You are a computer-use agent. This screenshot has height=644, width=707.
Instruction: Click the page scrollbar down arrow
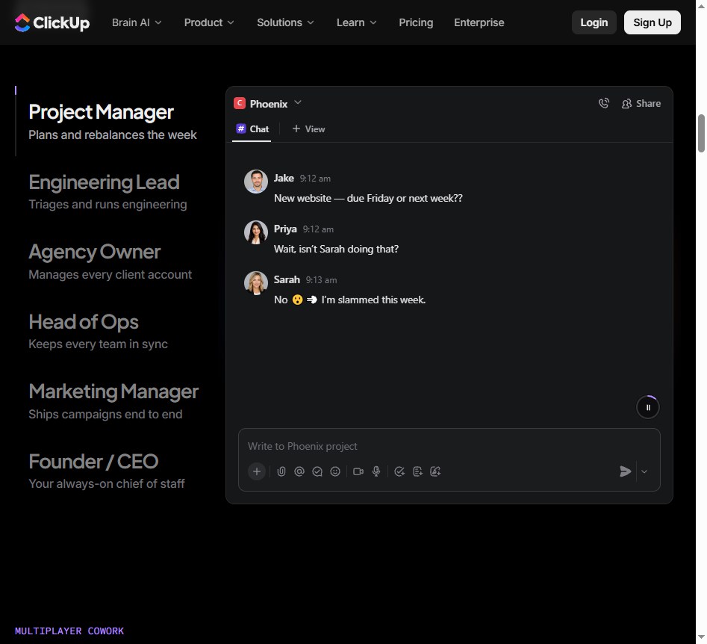pos(701,637)
